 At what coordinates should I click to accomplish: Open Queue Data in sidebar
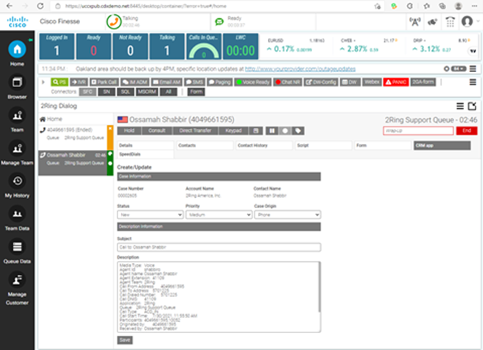coord(17,247)
